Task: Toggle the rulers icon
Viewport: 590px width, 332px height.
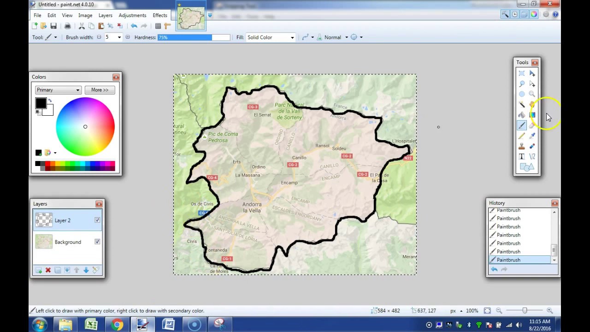Action: point(167,26)
